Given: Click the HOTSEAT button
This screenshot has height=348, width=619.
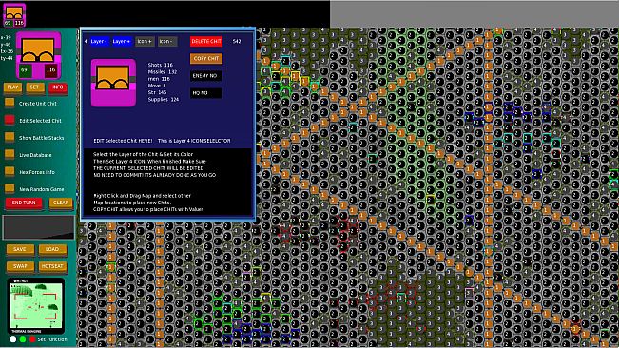Looking at the screenshot, I should [x=52, y=266].
